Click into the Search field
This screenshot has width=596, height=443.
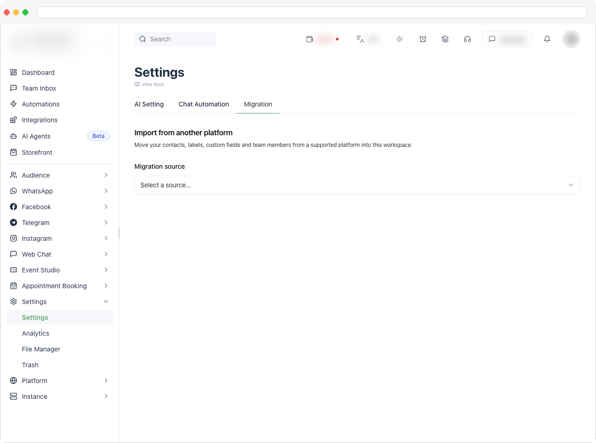(x=175, y=39)
